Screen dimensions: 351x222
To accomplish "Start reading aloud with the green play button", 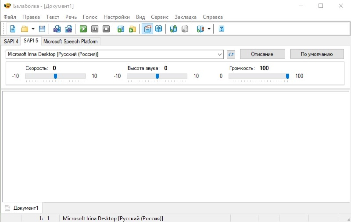I will (x=83, y=29).
